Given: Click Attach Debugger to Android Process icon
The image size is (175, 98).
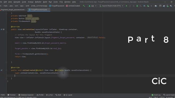Looking at the screenshot, I should point(148,6).
